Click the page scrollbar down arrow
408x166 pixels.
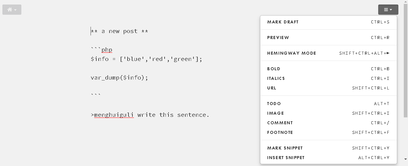click(406, 159)
